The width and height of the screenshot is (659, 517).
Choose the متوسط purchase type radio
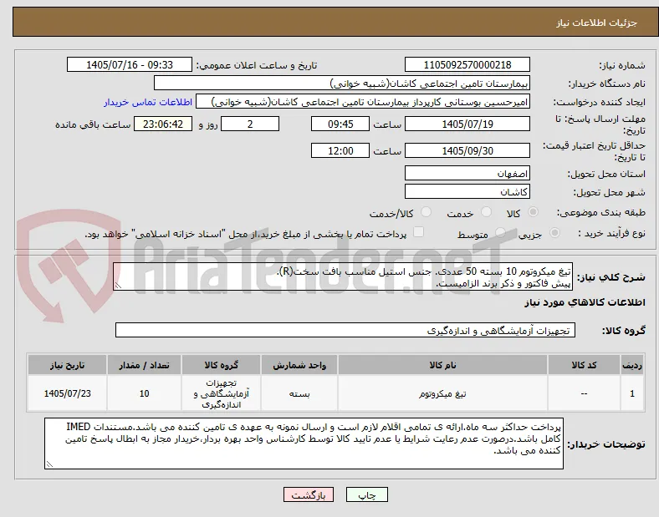click(x=500, y=233)
